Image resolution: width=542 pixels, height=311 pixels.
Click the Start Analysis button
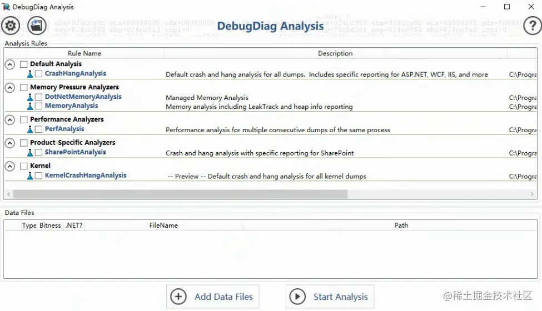pos(330,297)
